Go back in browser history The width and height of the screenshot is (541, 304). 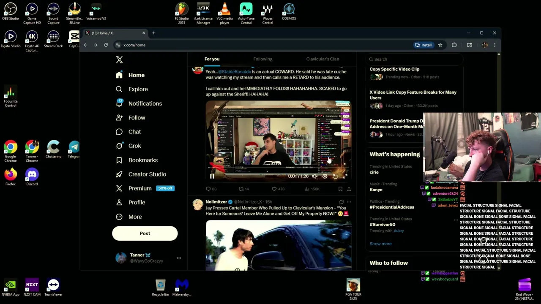pyautogui.click(x=85, y=45)
